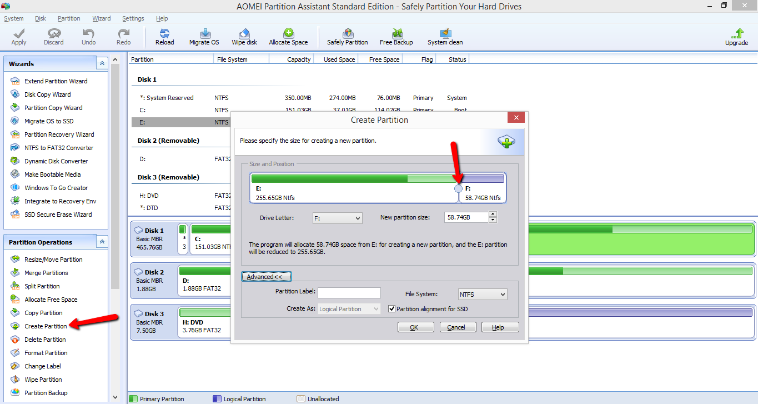Open the Partition Recovery Wizard
The height and width of the screenshot is (404, 758).
[x=59, y=134]
